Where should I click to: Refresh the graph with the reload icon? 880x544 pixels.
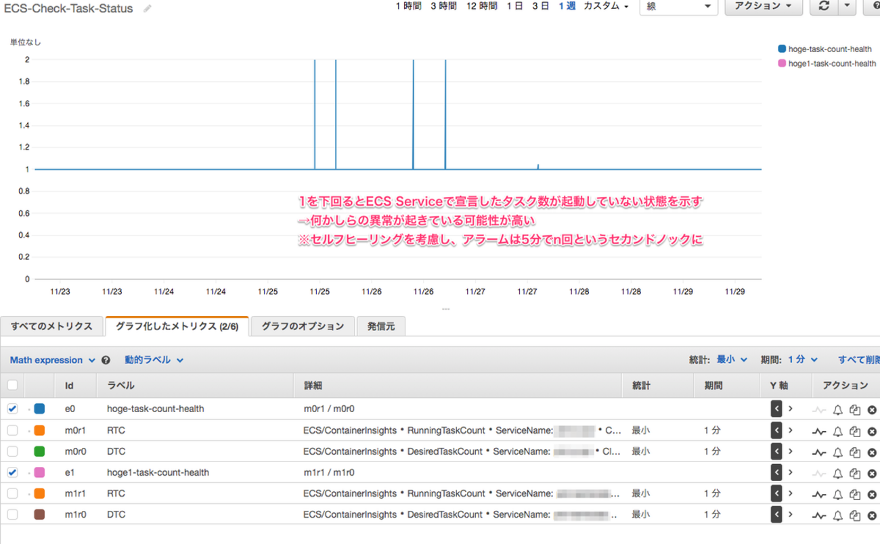pos(824,6)
